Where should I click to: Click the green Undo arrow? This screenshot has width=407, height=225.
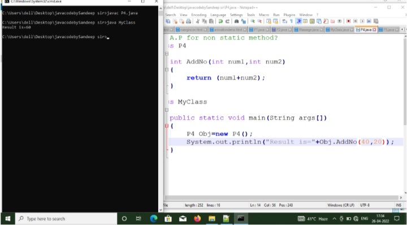pyautogui.click(x=220, y=21)
